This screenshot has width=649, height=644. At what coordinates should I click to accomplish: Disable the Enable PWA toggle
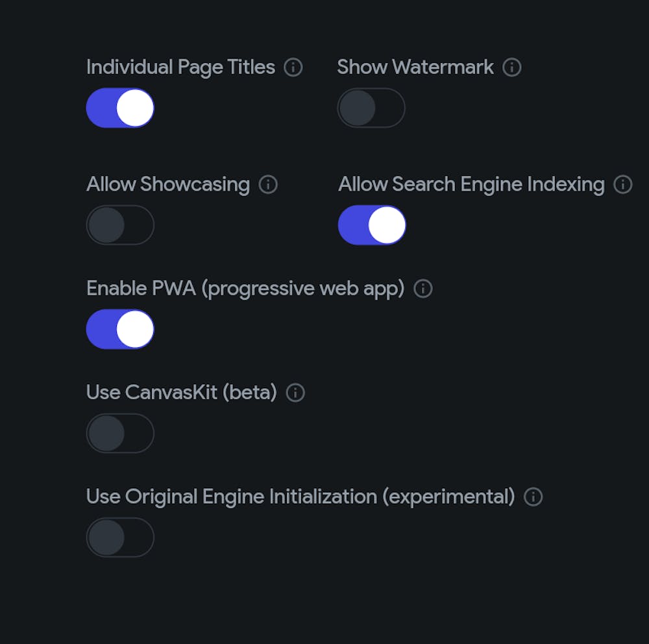(x=120, y=329)
